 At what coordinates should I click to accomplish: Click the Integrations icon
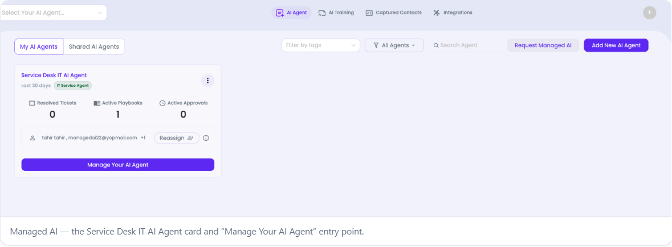(x=436, y=13)
